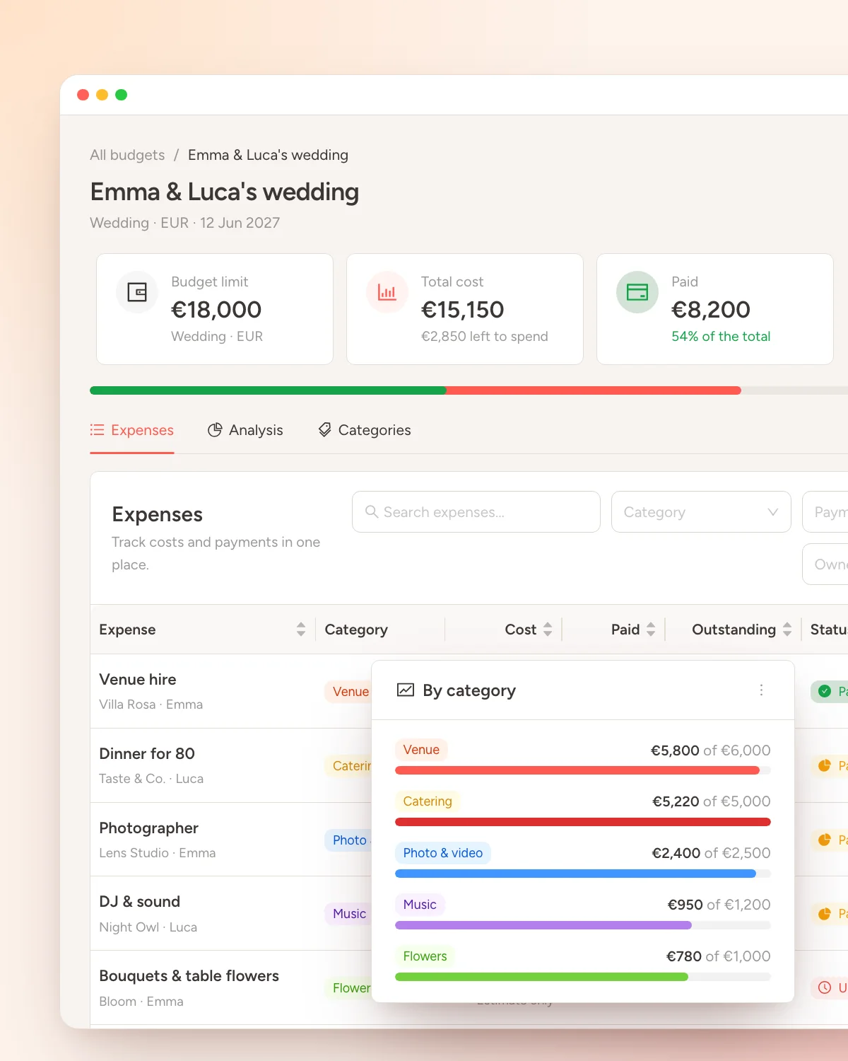Click the partial payment icon for DJ & sound
Viewport: 848px width, 1061px height.
pyautogui.click(x=825, y=914)
